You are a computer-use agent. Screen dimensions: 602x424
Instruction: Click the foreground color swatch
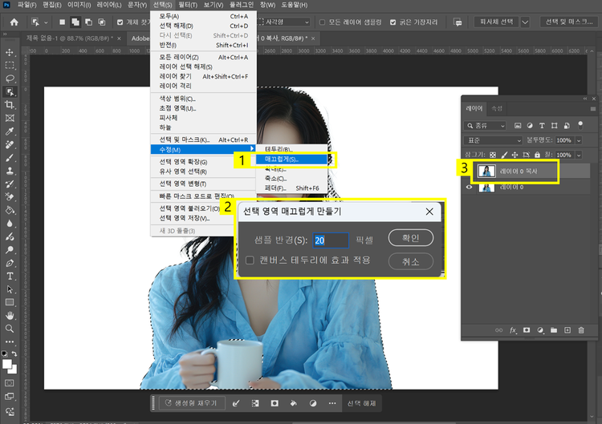pos(7,364)
